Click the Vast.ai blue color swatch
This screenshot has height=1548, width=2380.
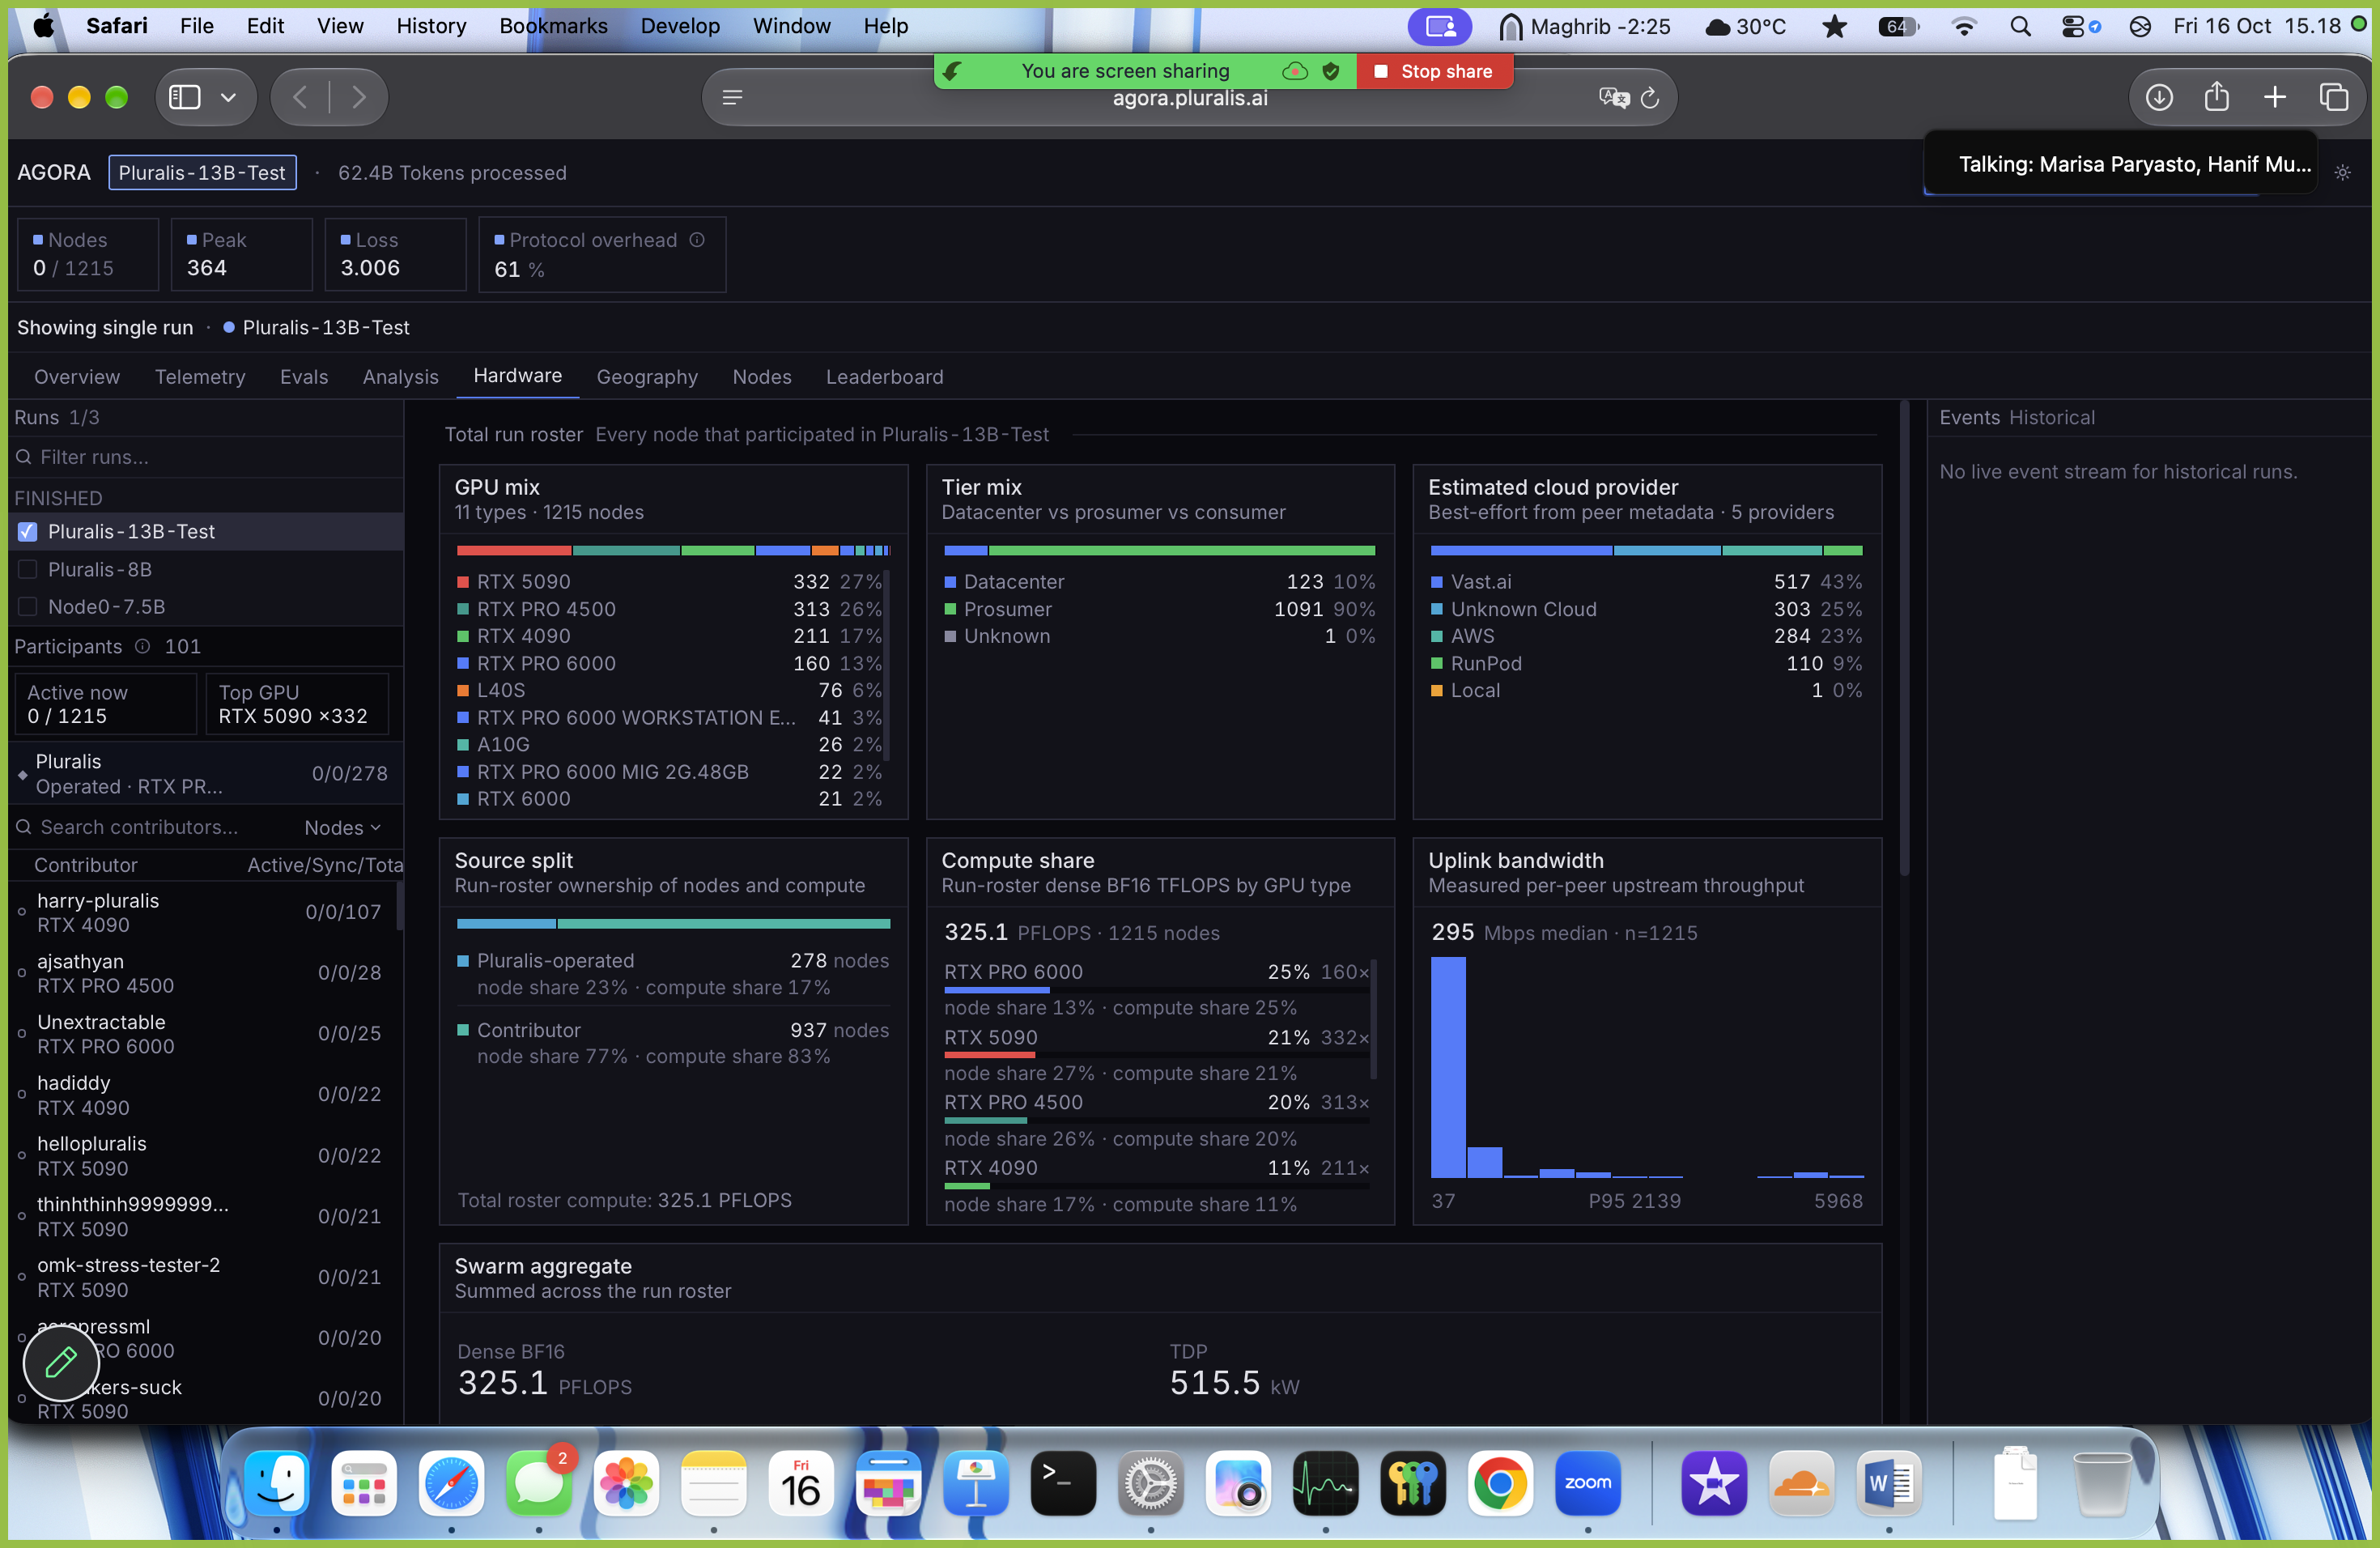(1437, 581)
